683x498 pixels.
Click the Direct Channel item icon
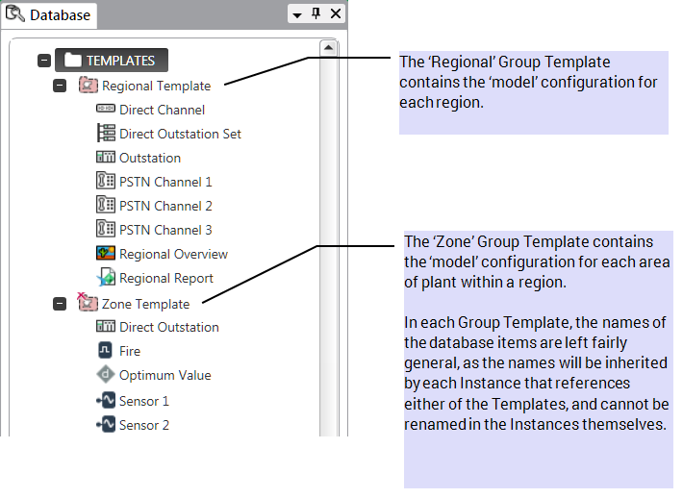click(x=106, y=110)
